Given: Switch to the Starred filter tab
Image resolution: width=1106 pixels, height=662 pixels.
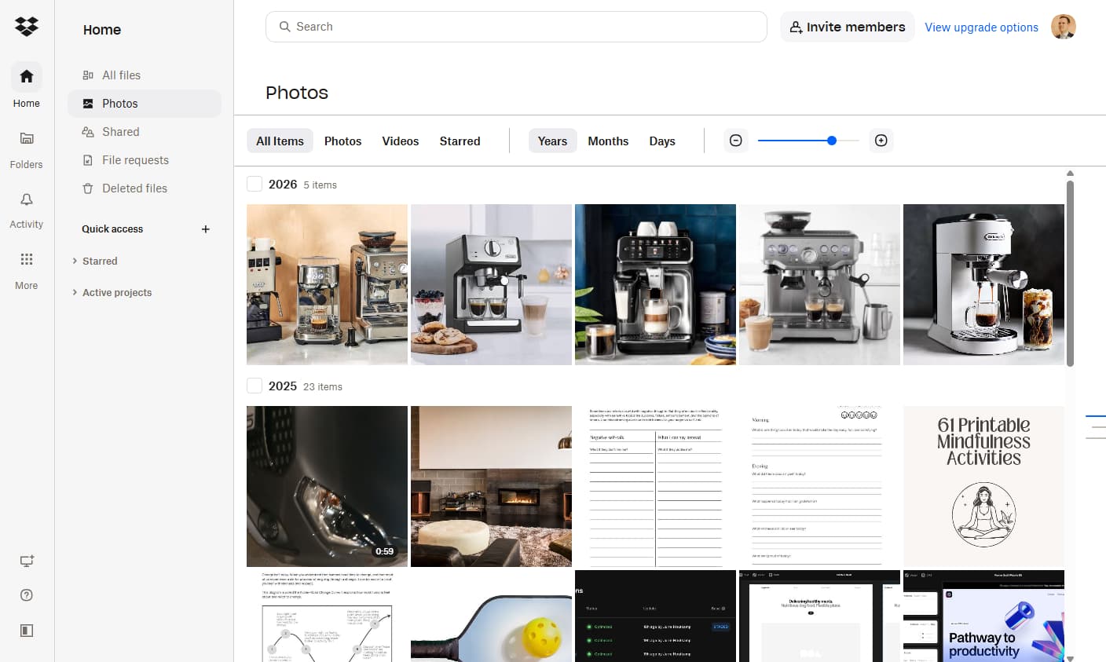Looking at the screenshot, I should tap(460, 141).
